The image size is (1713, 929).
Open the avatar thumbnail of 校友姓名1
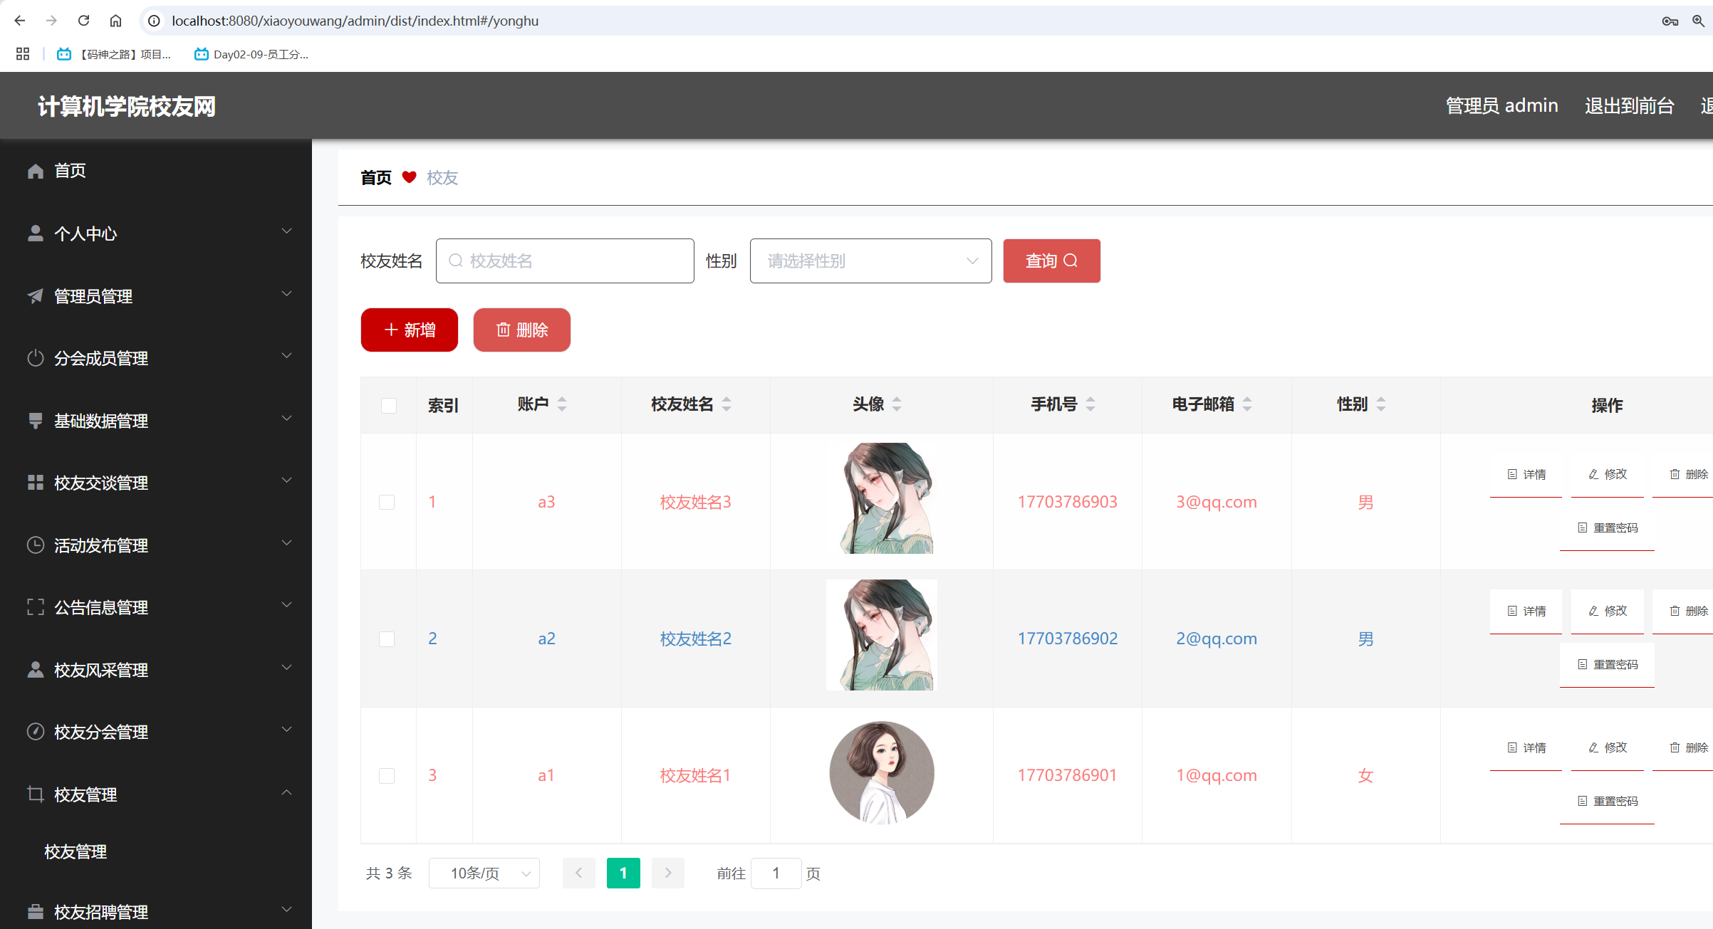point(882,773)
